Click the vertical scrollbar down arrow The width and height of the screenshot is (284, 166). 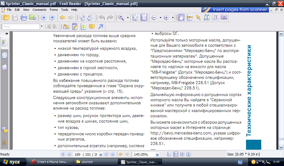tap(281, 147)
